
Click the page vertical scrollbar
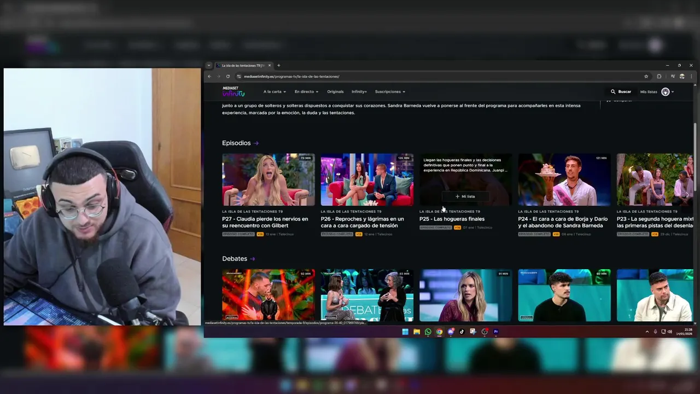click(x=695, y=157)
